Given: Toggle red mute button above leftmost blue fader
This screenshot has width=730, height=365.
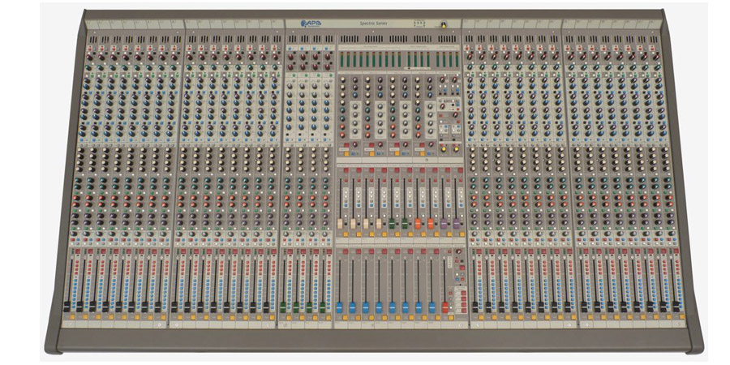Looking at the screenshot, I should pos(345,251).
